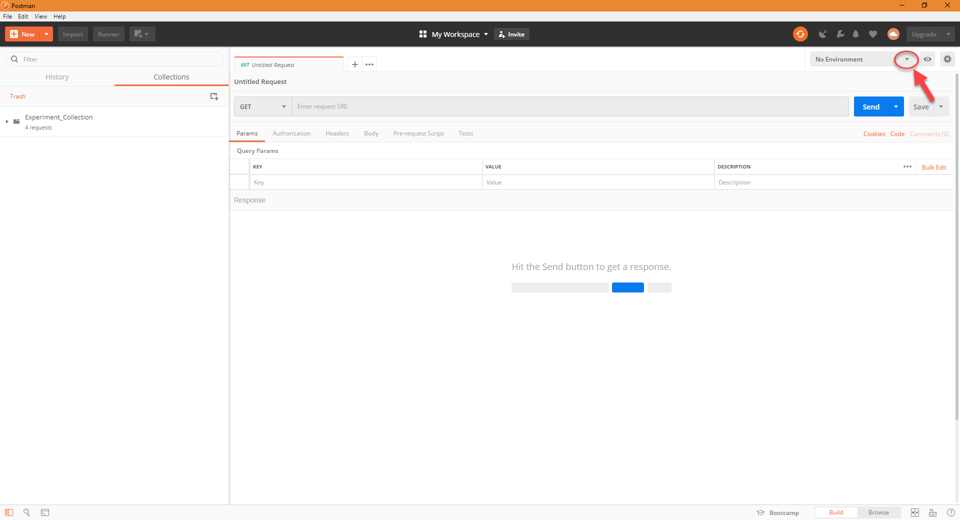
Task: Open the Runner
Action: (x=108, y=34)
